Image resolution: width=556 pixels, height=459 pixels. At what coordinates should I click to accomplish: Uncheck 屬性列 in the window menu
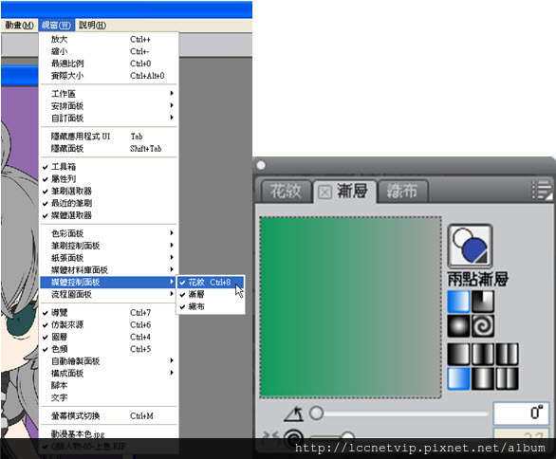point(108,178)
